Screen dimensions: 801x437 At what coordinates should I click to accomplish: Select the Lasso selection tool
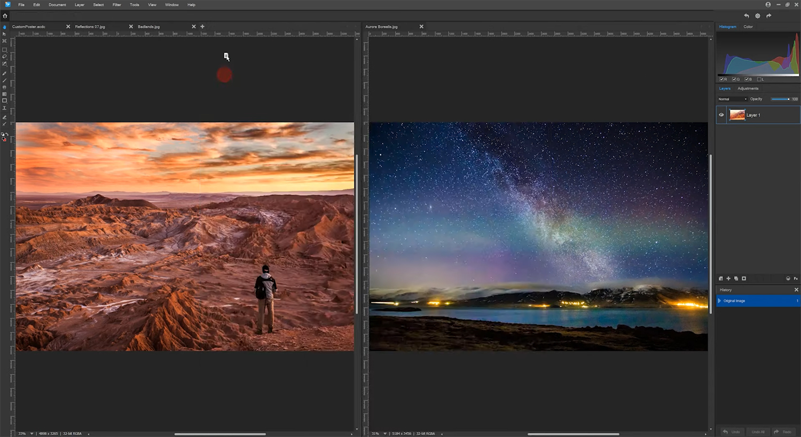pos(4,57)
